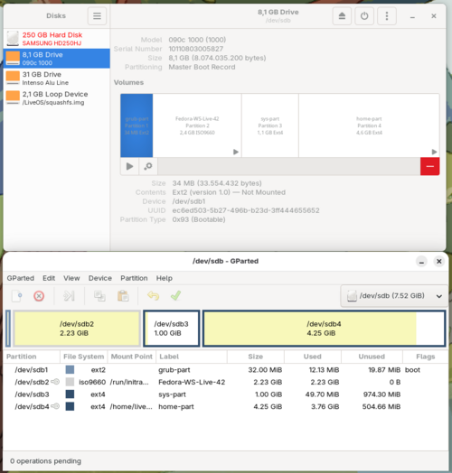Click the mounted key icon beside /dev/sdb4
452x473 pixels.
(x=55, y=406)
